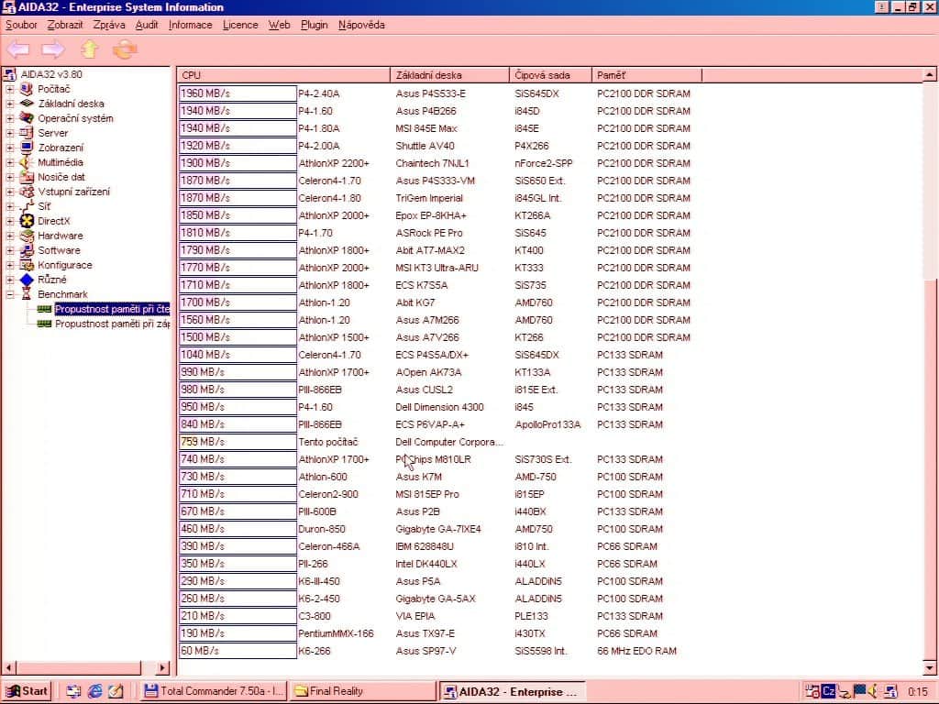Image resolution: width=939 pixels, height=704 pixels.
Task: Select the 1960 MB/s P4-2.40A row
Action: coord(440,93)
